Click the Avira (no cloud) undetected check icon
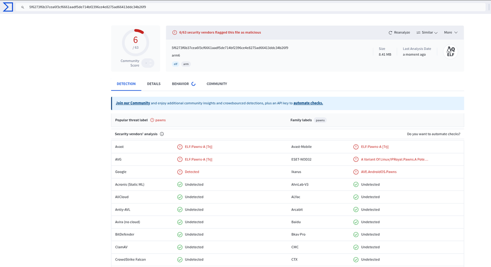Screen dimensions: 491x267 point(180,222)
